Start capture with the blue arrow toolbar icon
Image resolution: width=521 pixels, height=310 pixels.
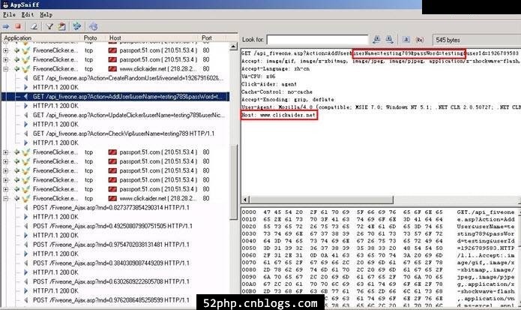[x=6, y=26]
